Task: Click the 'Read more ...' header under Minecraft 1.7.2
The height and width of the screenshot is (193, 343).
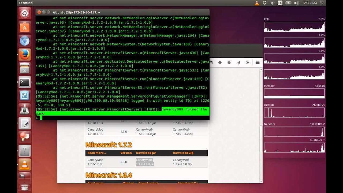Action: pyautogui.click(x=97, y=153)
